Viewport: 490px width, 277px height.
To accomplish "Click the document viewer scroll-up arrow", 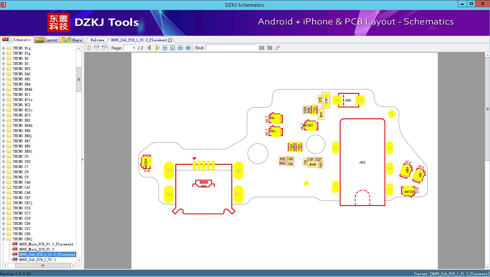I will tap(487, 55).
